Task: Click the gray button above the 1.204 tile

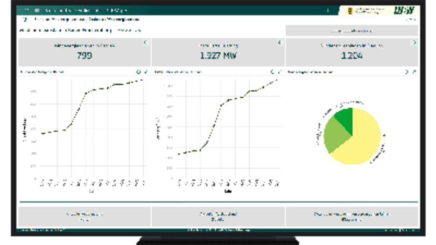Action: [351, 31]
